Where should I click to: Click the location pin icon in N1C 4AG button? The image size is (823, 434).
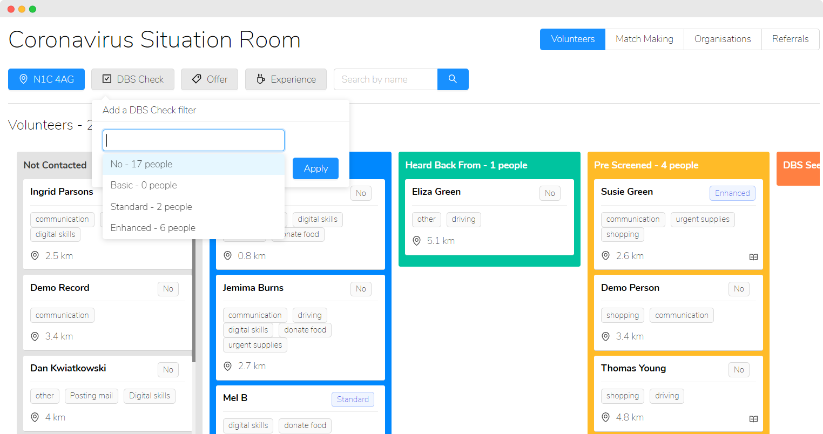click(x=23, y=79)
